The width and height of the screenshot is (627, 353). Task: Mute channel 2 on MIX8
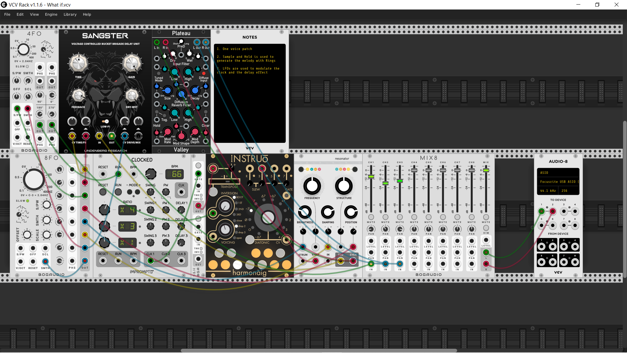(385, 217)
